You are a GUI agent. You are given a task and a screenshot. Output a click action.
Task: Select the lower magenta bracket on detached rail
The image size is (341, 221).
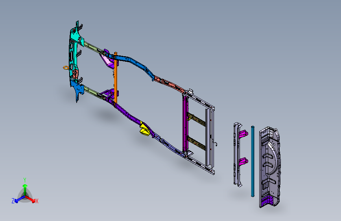click(243, 162)
